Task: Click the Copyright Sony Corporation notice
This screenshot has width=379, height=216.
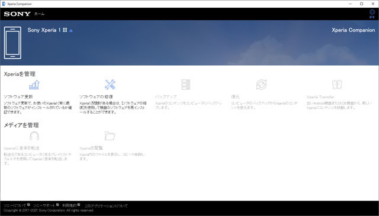Action: 49,211
